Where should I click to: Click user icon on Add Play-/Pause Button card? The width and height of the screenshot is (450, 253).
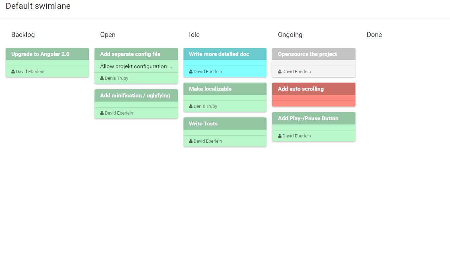click(x=280, y=136)
